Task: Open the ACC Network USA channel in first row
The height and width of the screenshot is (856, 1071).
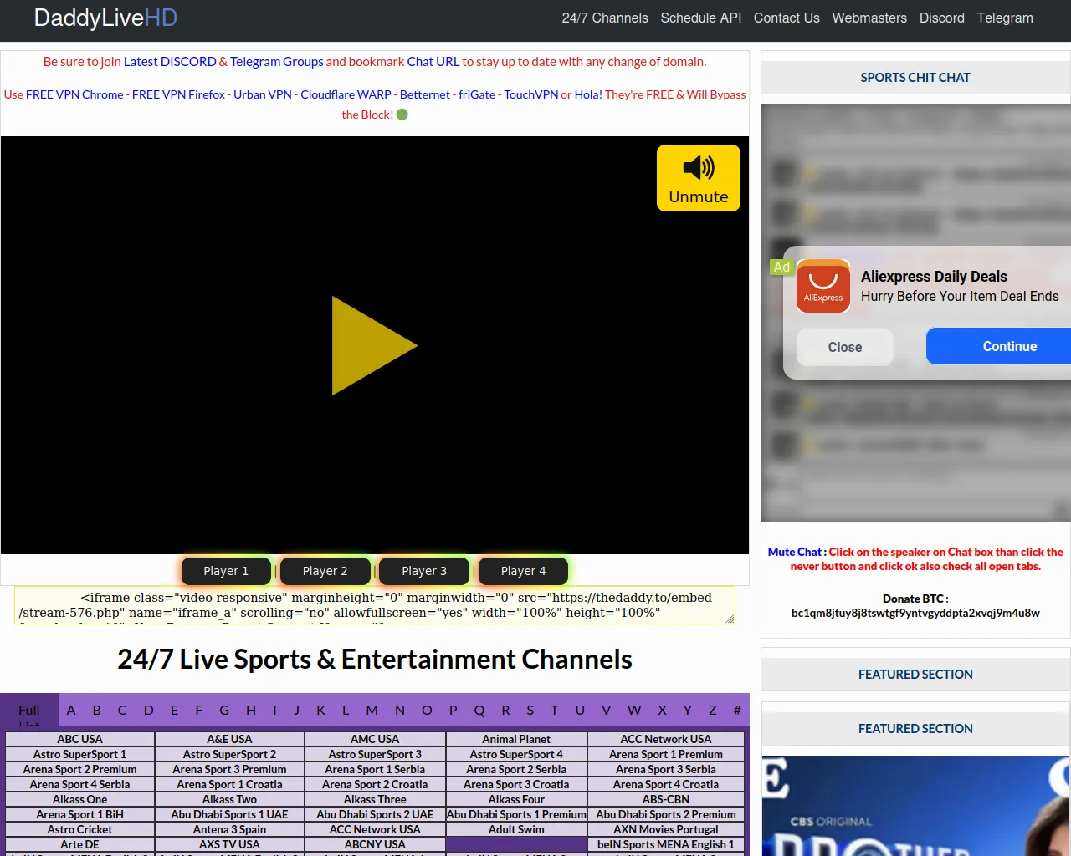Action: (666, 739)
